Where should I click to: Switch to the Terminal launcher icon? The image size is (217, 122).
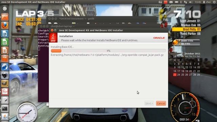tap(5, 108)
